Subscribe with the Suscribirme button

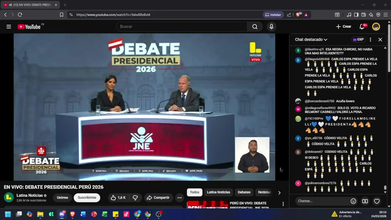(x=87, y=198)
